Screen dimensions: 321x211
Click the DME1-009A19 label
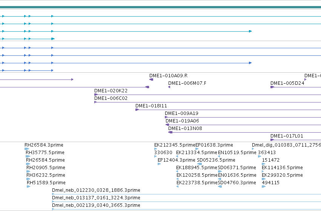coord(181,113)
